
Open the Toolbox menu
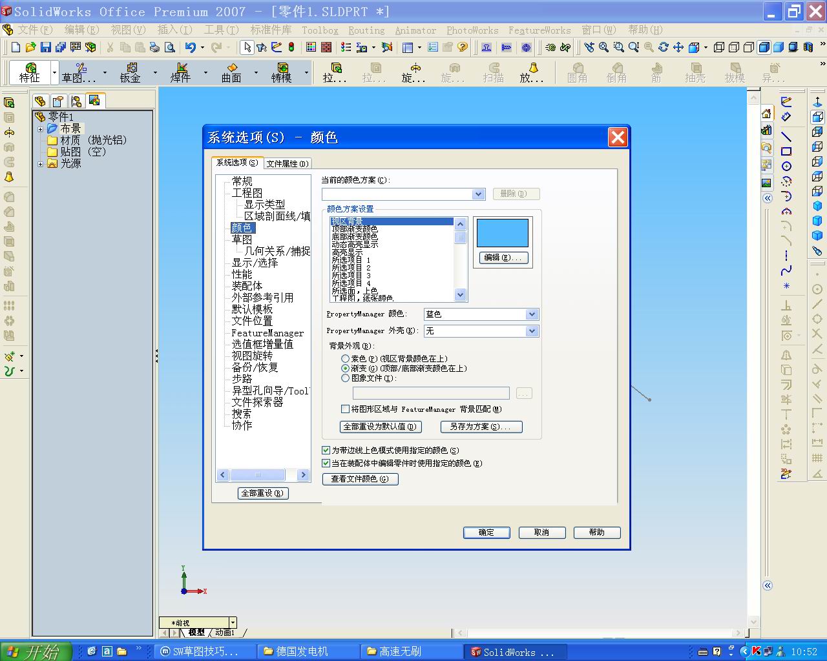pos(320,30)
